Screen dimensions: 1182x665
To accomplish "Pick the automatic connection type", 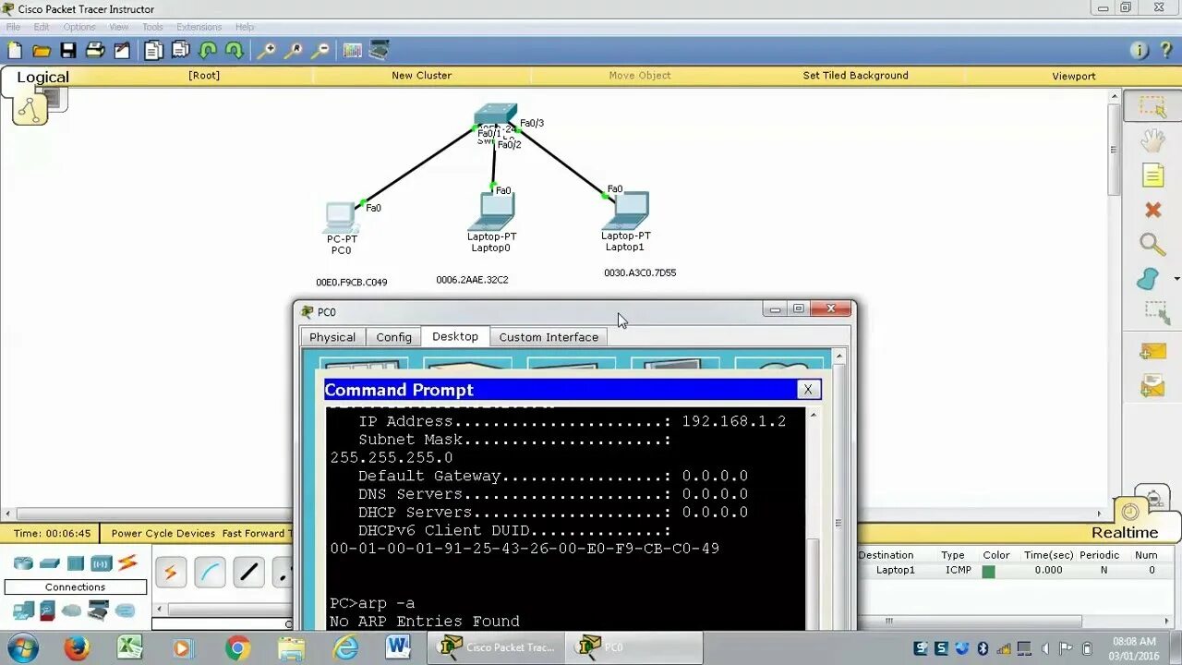I will [170, 573].
